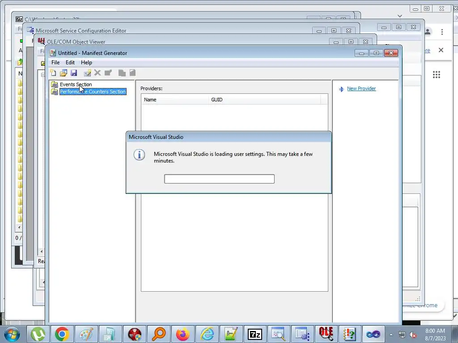Switch to Service Configuration Editor taskbar button
The width and height of the screenshot is (458, 343).
(302, 334)
